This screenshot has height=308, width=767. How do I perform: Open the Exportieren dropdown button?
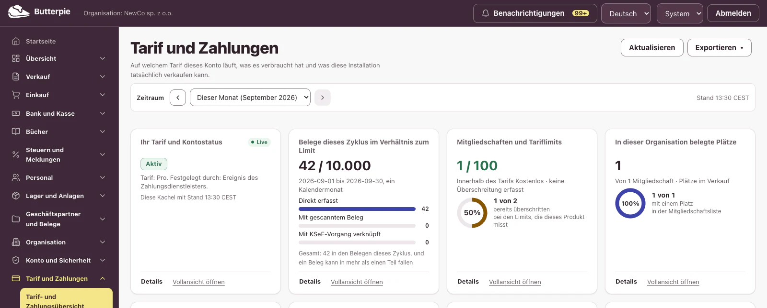[x=720, y=48]
